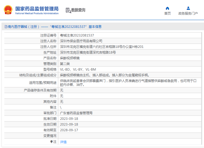Click the 首页 home icon

coord(167,8)
